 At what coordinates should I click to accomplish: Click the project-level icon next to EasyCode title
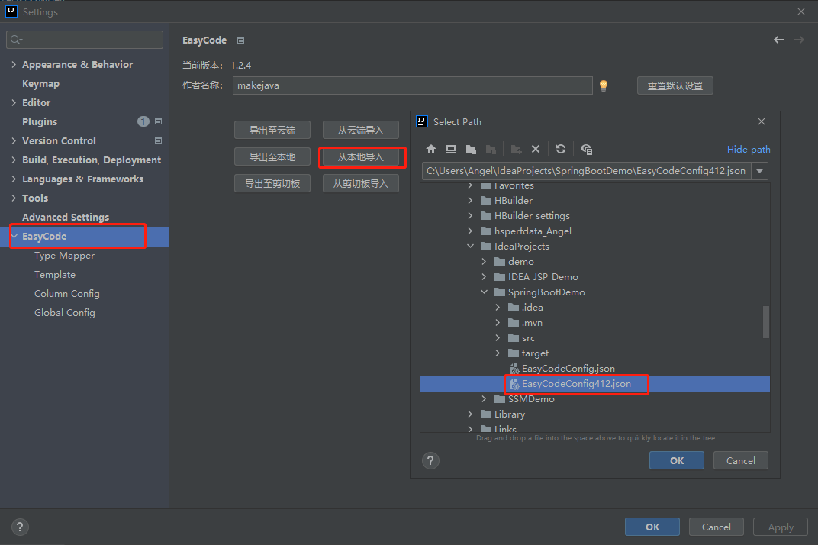pos(240,40)
